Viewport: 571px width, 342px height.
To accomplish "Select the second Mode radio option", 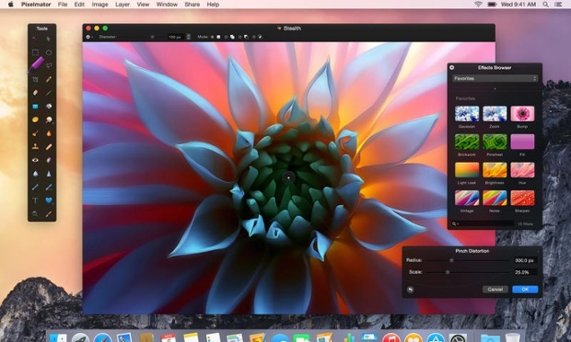I will [227, 37].
